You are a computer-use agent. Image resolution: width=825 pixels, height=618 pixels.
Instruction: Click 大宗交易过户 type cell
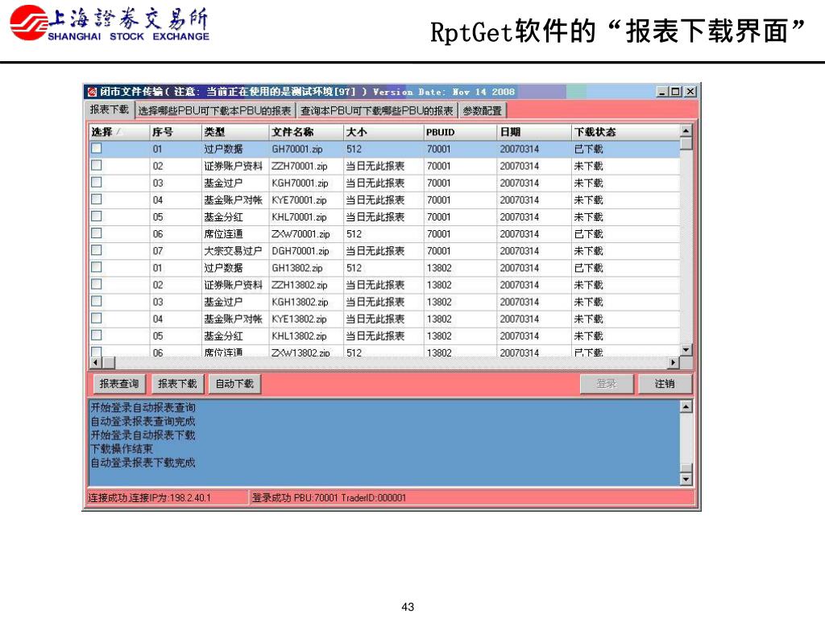coord(233,251)
